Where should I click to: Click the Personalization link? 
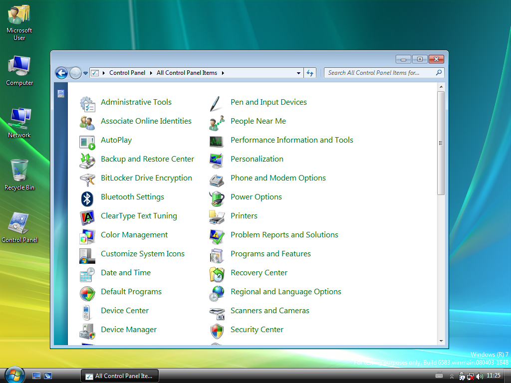[257, 159]
